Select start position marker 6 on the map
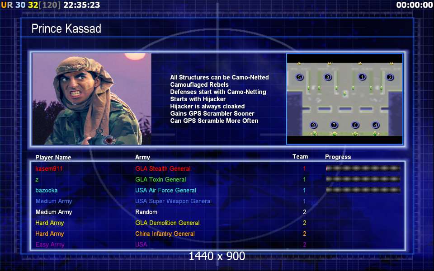This screenshot has width=434, height=271. pos(355,125)
